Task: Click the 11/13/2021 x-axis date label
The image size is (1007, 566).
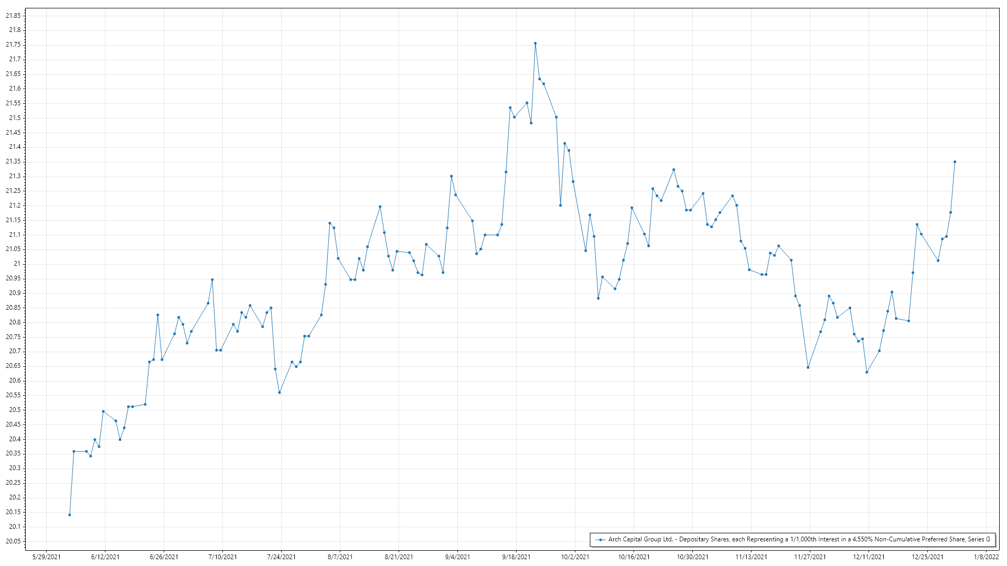Action: pyautogui.click(x=751, y=557)
